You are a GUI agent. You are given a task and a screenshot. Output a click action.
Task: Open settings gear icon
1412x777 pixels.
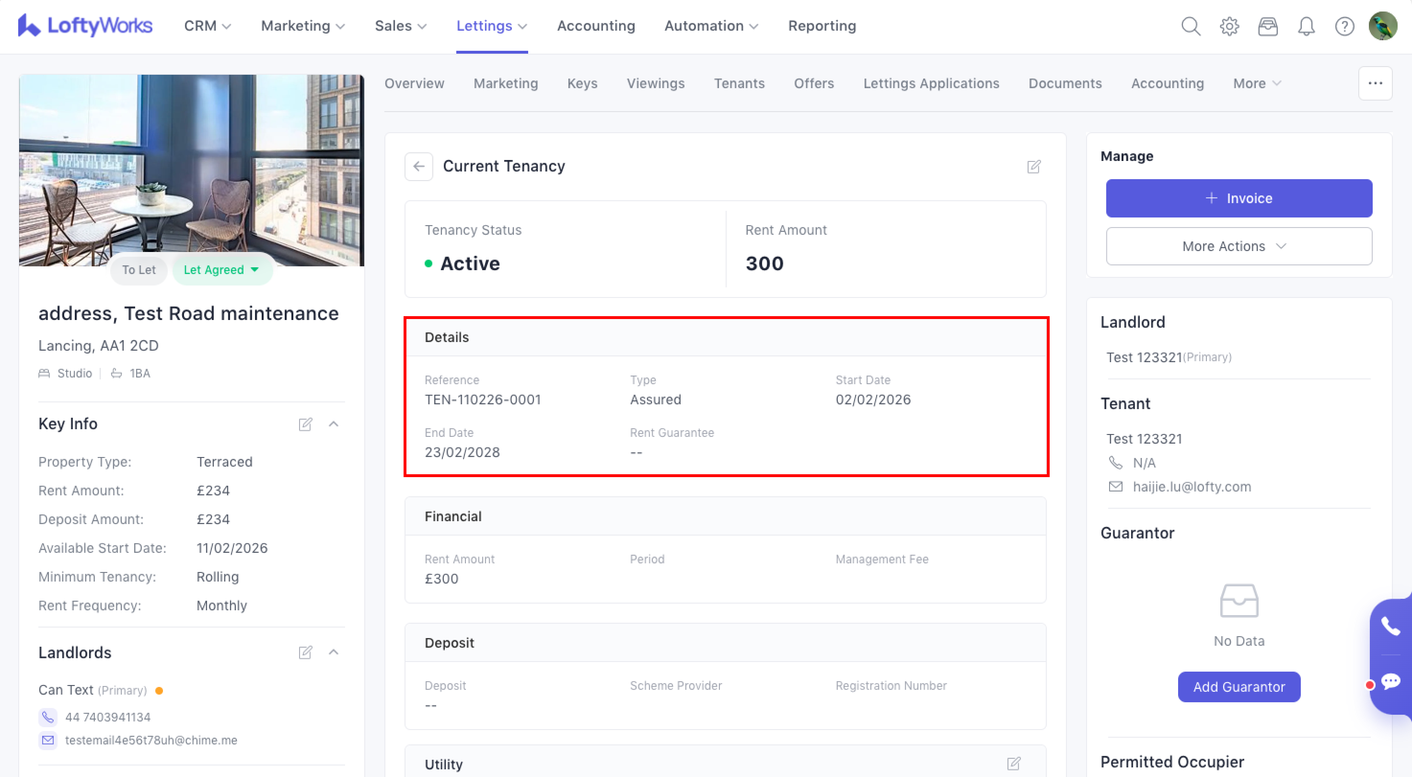tap(1229, 26)
